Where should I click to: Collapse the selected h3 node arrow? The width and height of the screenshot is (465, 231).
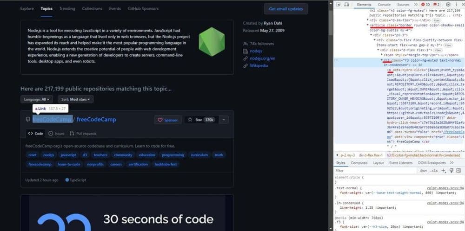tap(382, 60)
